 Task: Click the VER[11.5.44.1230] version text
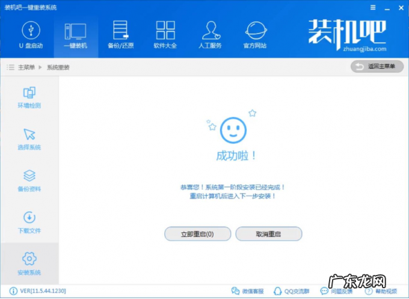(43, 291)
